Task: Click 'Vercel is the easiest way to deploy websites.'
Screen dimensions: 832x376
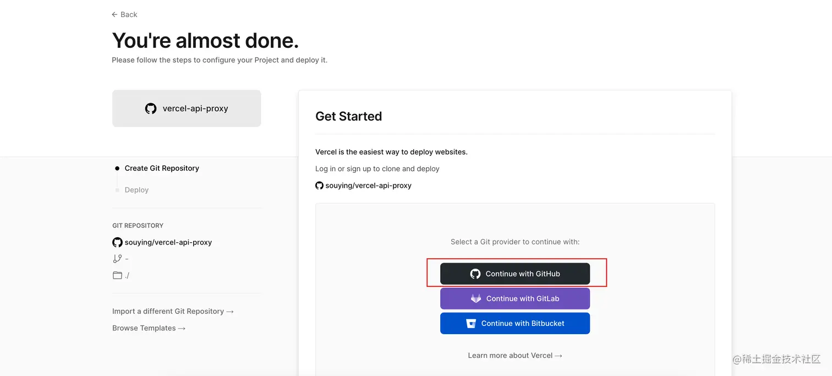Action: [391, 152]
